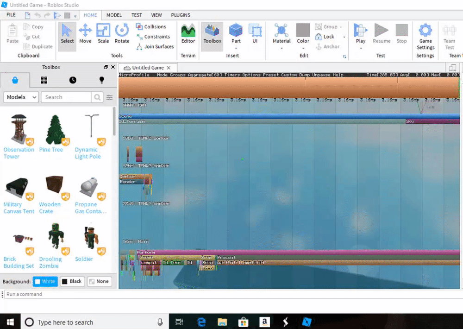Click the Color swatch in Edit
This screenshot has width=463, height=329.
point(303,31)
